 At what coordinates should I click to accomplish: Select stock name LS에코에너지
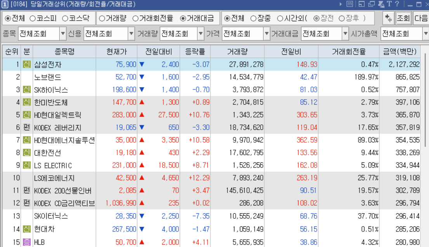point(54,178)
